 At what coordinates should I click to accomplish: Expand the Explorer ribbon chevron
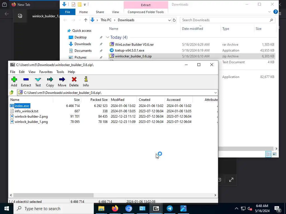(270, 12)
